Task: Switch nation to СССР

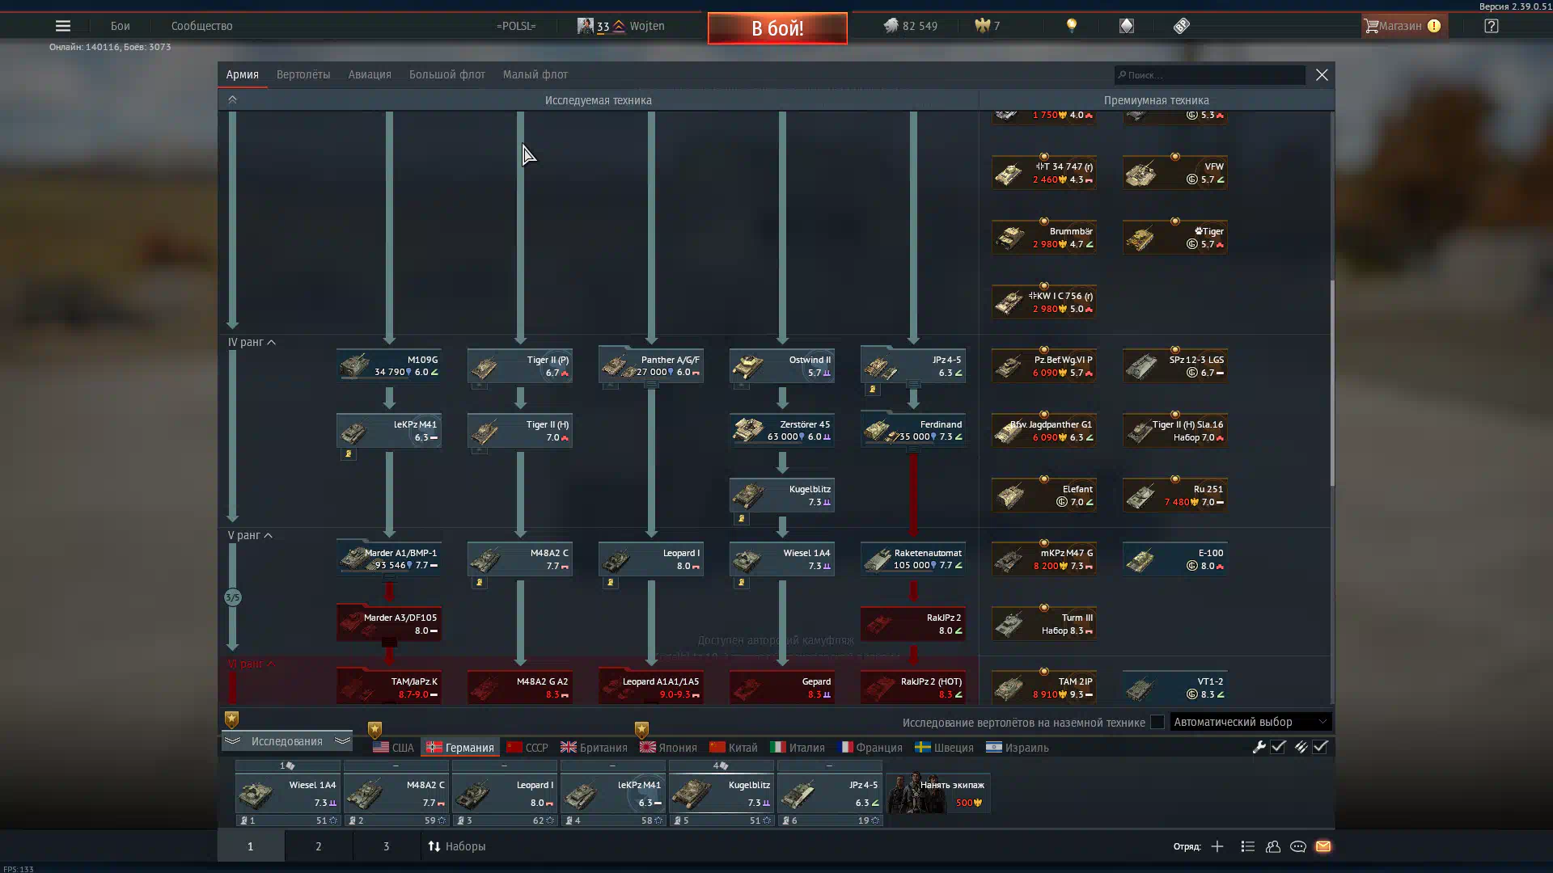Action: [527, 748]
